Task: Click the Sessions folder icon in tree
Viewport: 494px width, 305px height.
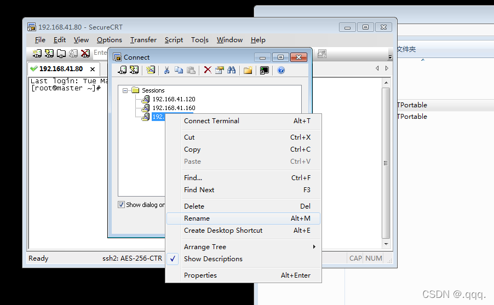Action: [x=135, y=90]
